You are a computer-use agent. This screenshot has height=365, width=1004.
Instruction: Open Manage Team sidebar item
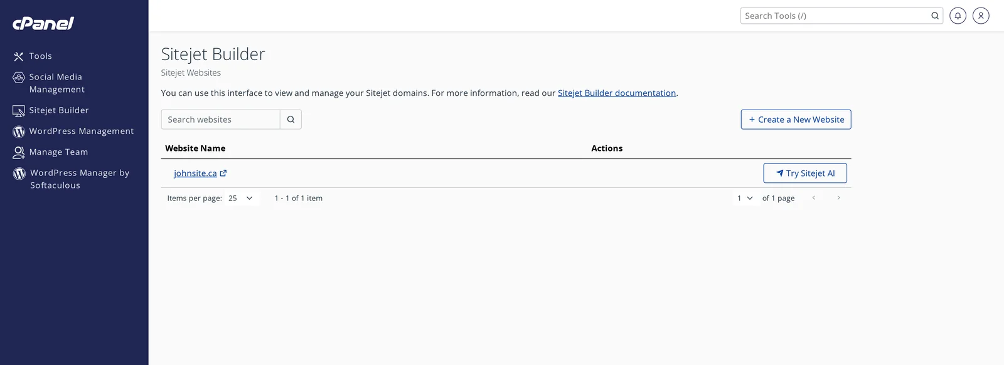pos(58,152)
